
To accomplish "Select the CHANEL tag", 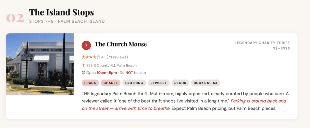I will 110,83.
